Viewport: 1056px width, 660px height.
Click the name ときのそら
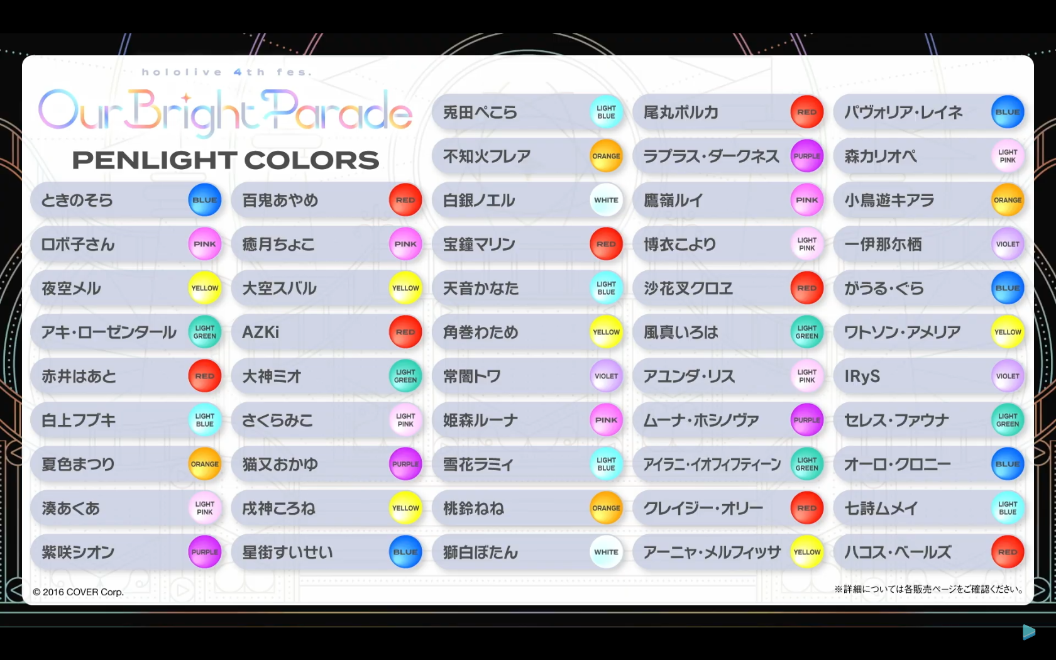point(77,201)
